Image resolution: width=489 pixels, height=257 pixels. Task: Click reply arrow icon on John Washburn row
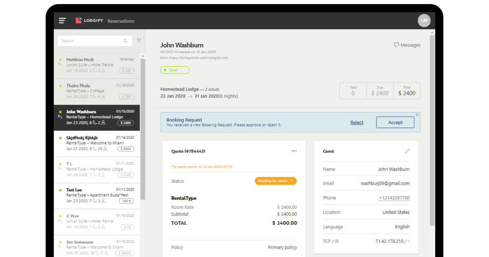click(60, 117)
